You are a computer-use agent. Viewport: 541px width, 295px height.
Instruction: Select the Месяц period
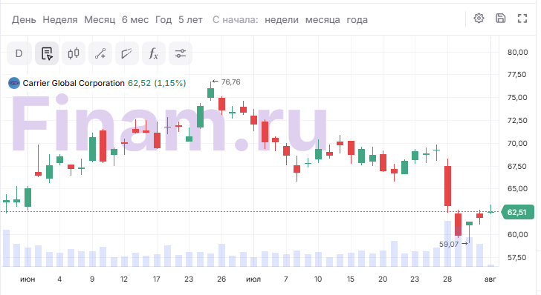tap(100, 20)
